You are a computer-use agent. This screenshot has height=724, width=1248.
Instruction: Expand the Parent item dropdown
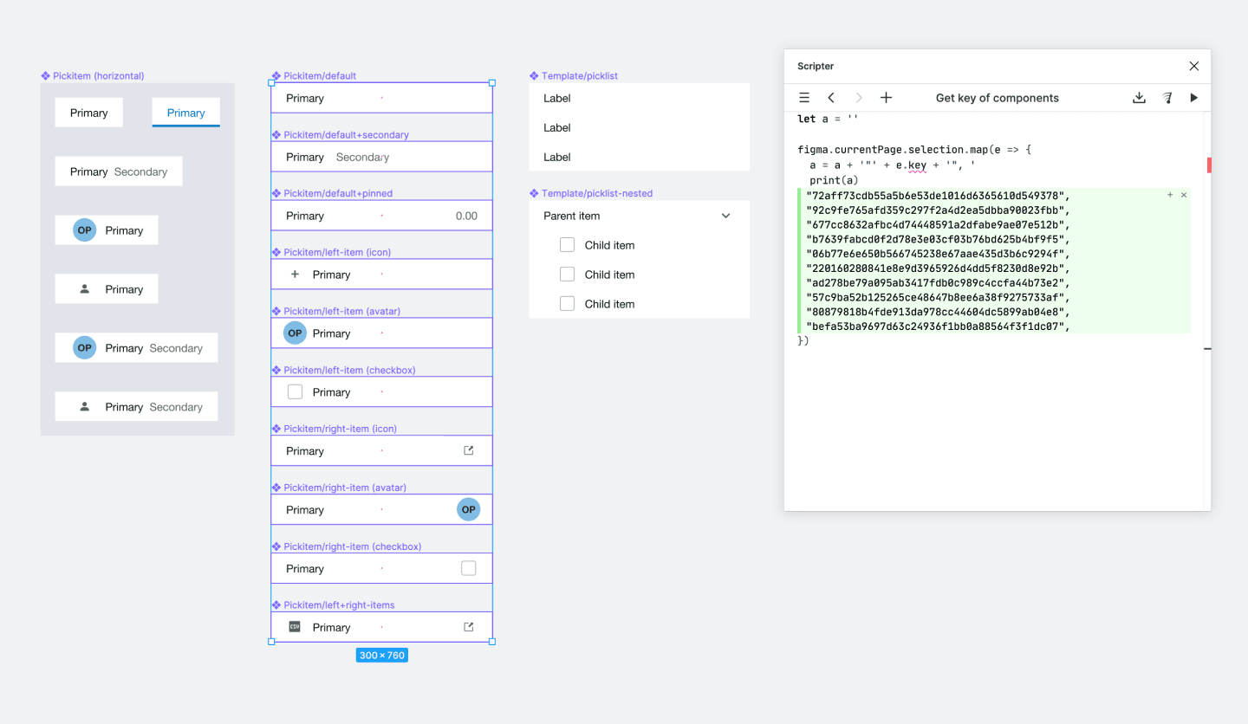726,216
